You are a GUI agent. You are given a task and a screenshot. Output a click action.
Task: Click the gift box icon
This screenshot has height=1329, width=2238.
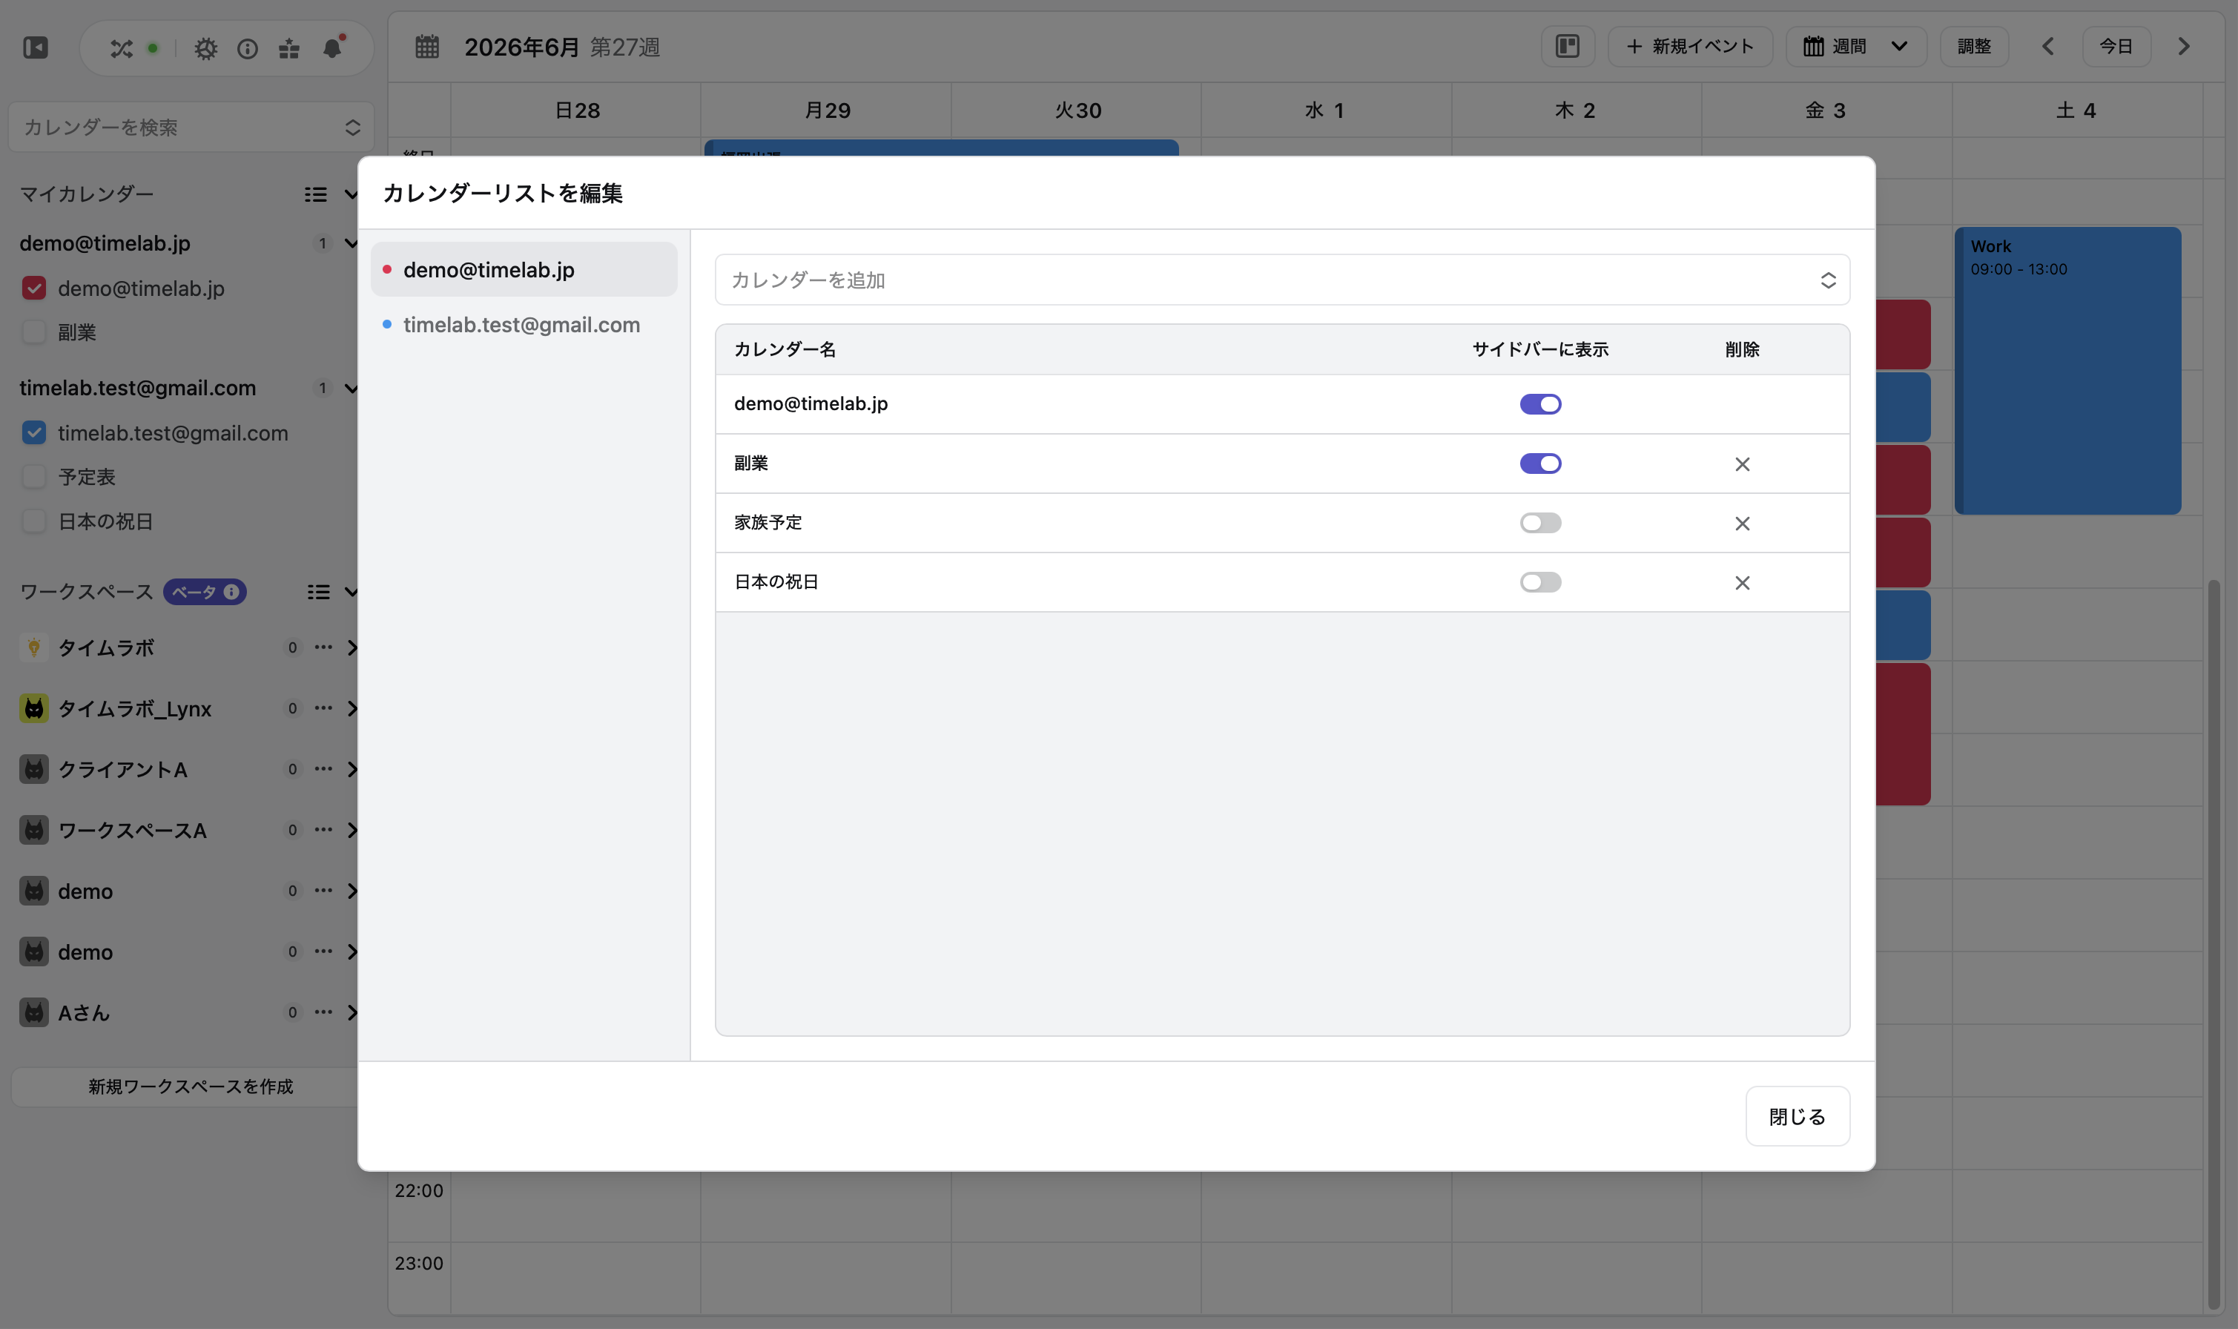pyautogui.click(x=289, y=48)
